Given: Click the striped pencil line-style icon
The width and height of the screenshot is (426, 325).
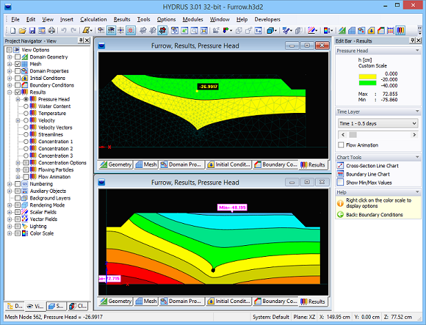Looking at the screenshot, I should 312,30.
